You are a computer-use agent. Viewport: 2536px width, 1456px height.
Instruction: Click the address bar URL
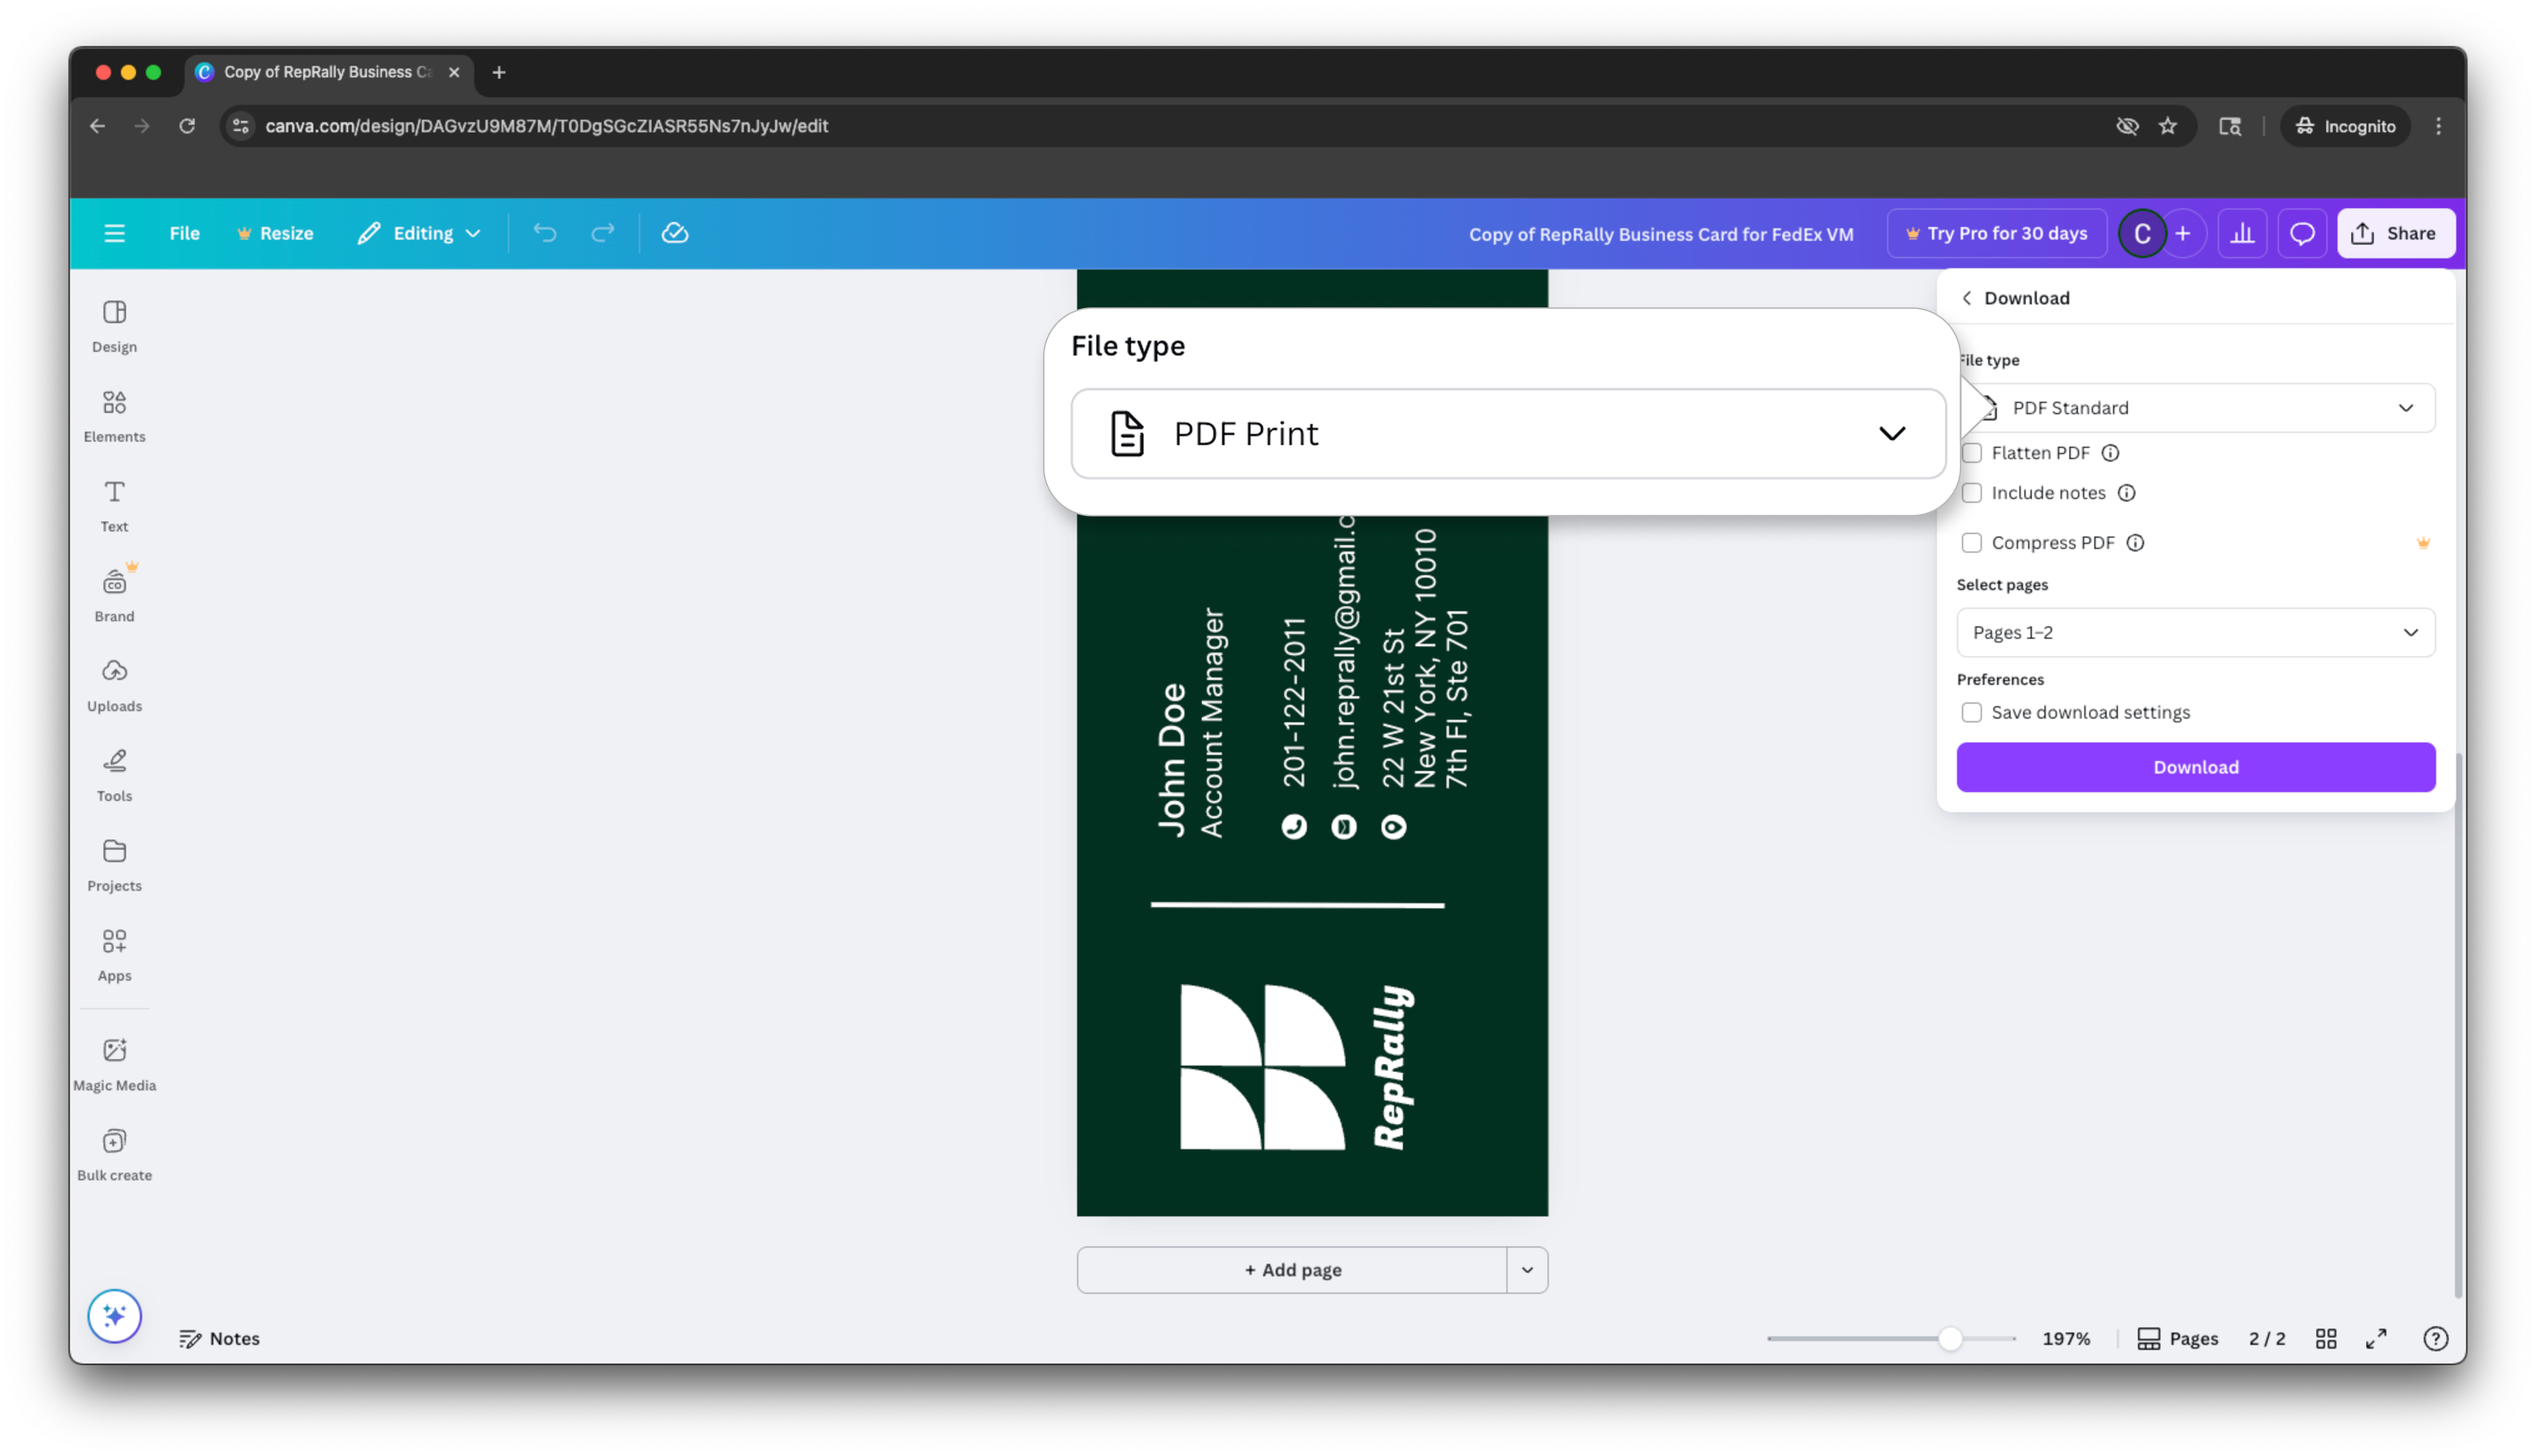click(546, 126)
